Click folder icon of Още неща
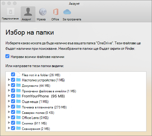Viewport: 152px width, 136px height. [x=19, y=101]
